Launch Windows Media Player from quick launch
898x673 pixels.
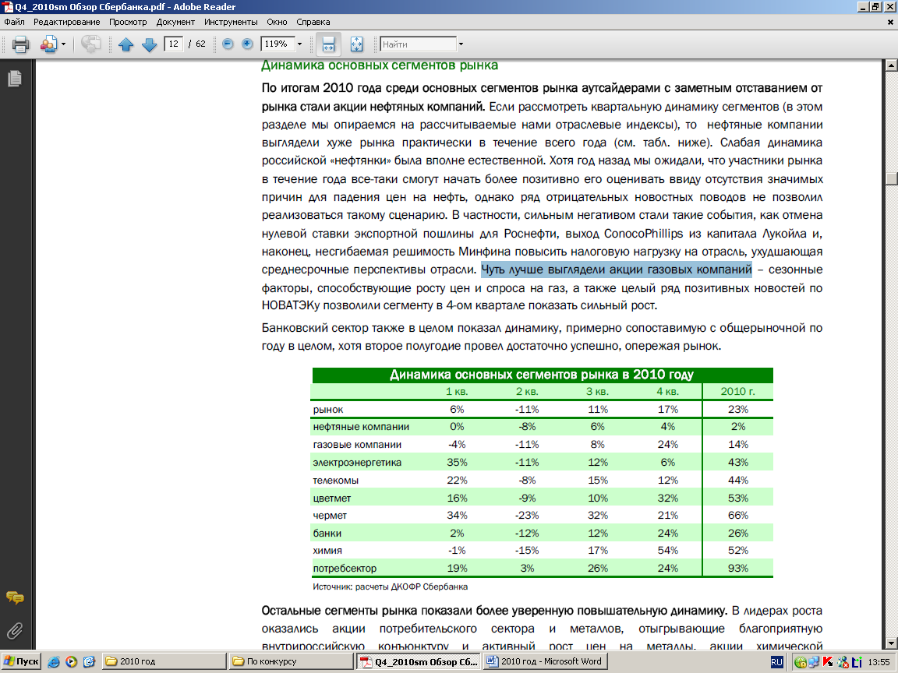71,662
